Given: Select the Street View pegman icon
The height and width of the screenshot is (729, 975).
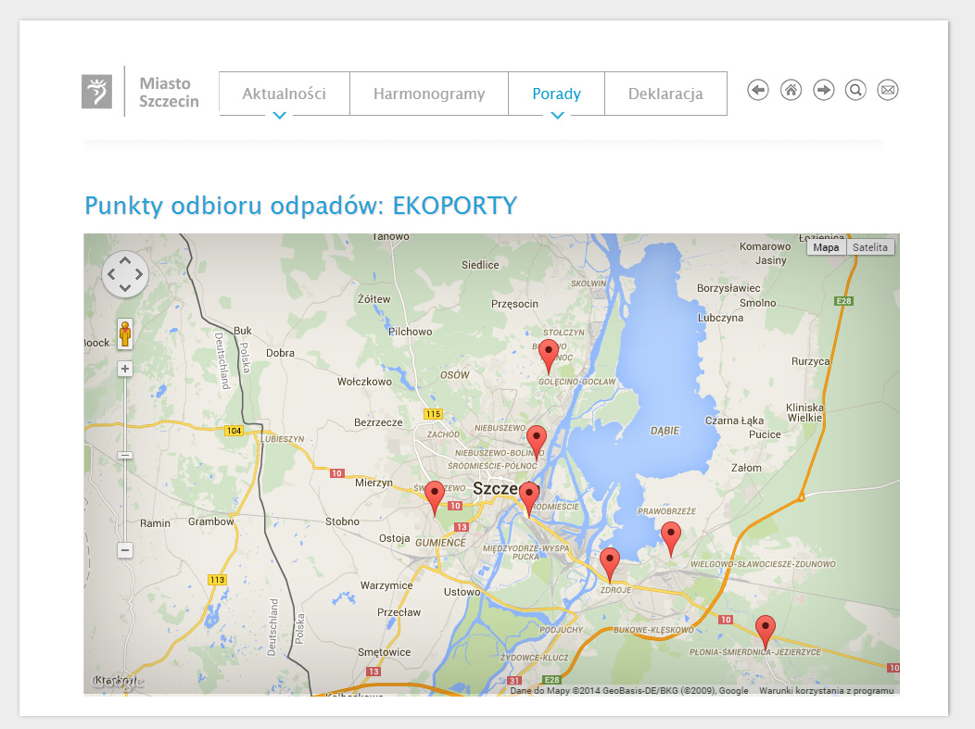Looking at the screenshot, I should coord(125,333).
